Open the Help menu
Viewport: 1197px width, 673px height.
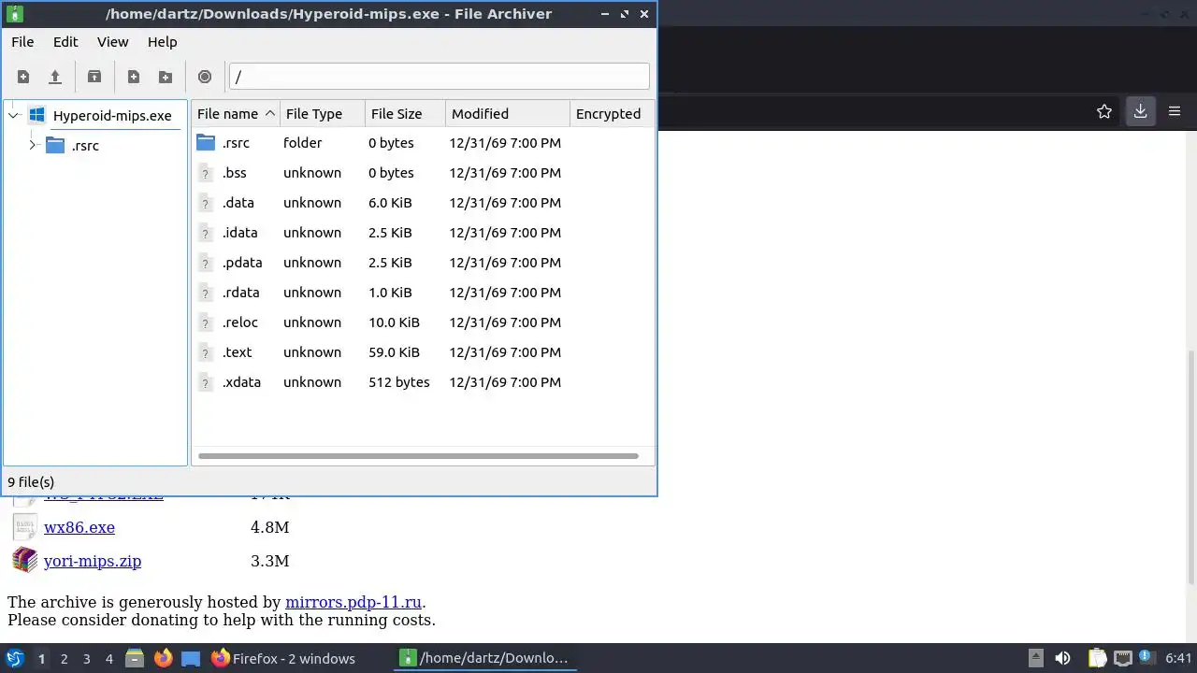(x=162, y=42)
